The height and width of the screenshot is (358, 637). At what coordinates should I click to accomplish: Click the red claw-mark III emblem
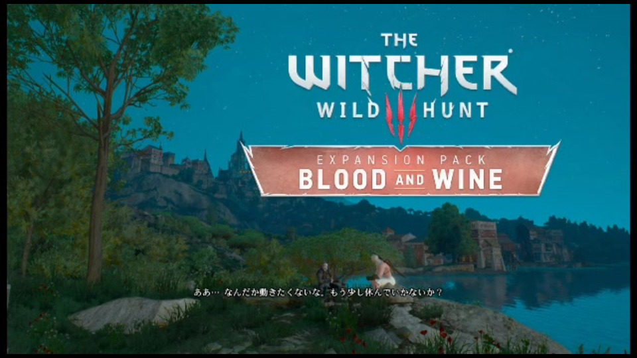pyautogui.click(x=401, y=115)
